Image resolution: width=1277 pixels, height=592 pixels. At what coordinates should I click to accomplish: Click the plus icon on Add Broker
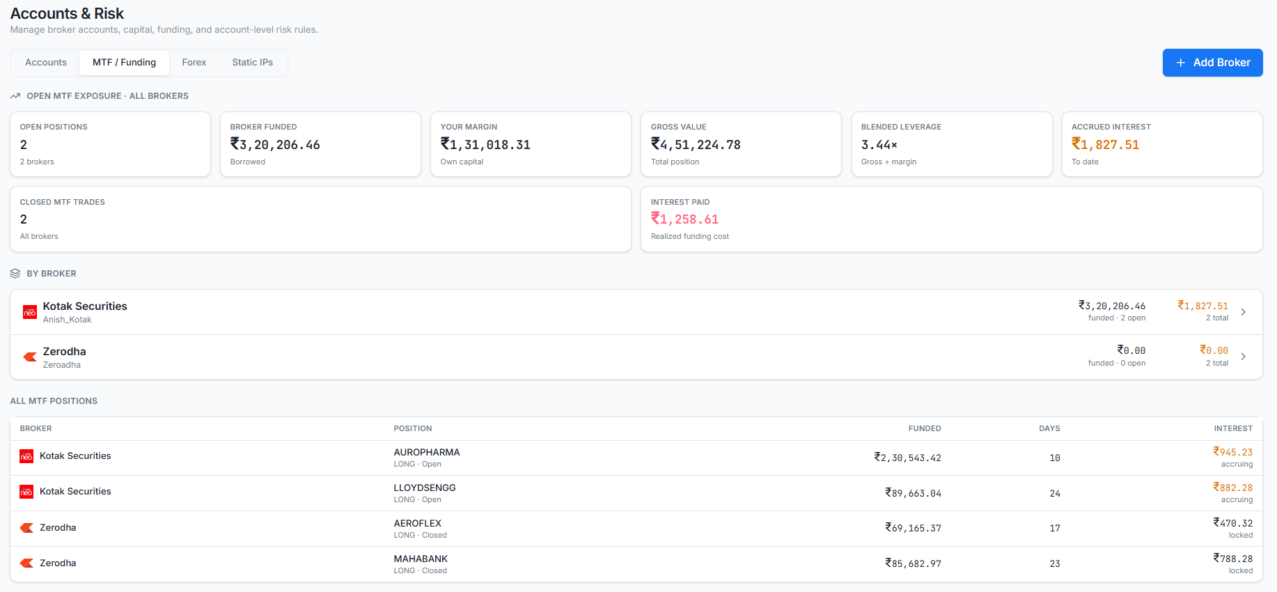(x=1181, y=63)
